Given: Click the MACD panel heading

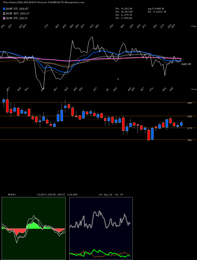Looking at the screenshot, I should tap(11, 194).
